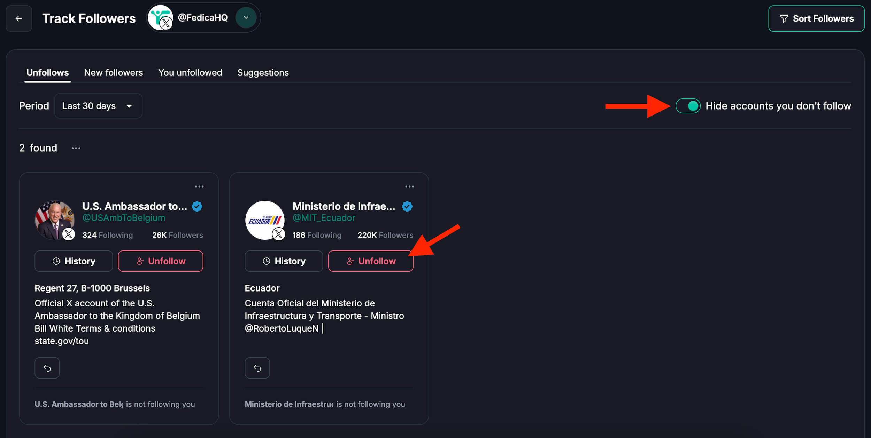Click the verified badge of USAmbToBelgium
The image size is (871, 438).
coord(197,206)
